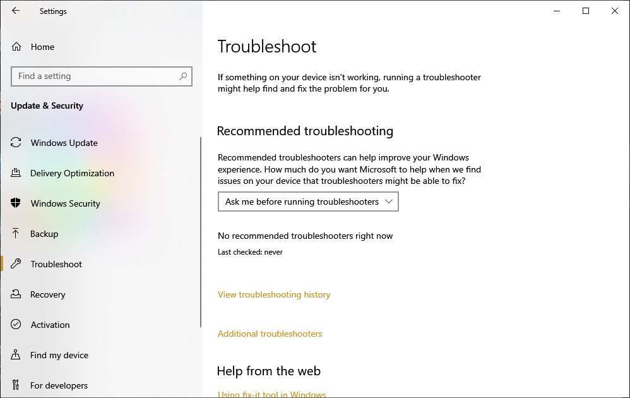
Task: Open Recovery using its sidebar icon
Action: coord(18,294)
